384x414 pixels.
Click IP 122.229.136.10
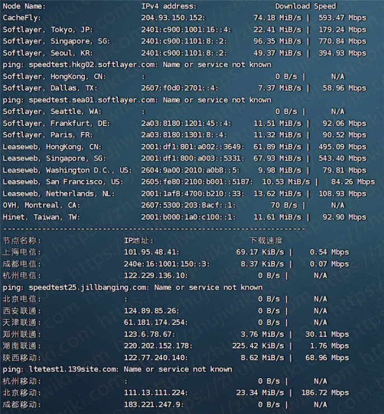click(156, 276)
